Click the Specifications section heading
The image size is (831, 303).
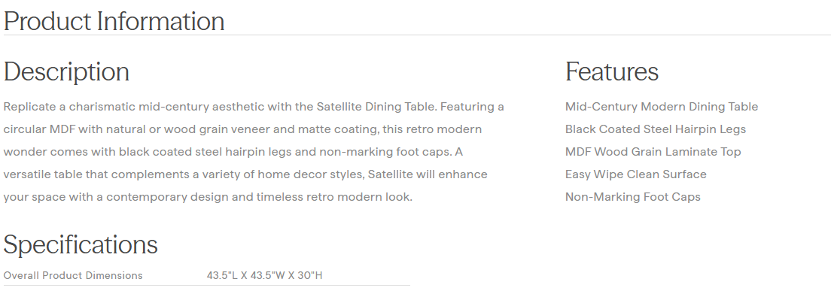[81, 245]
